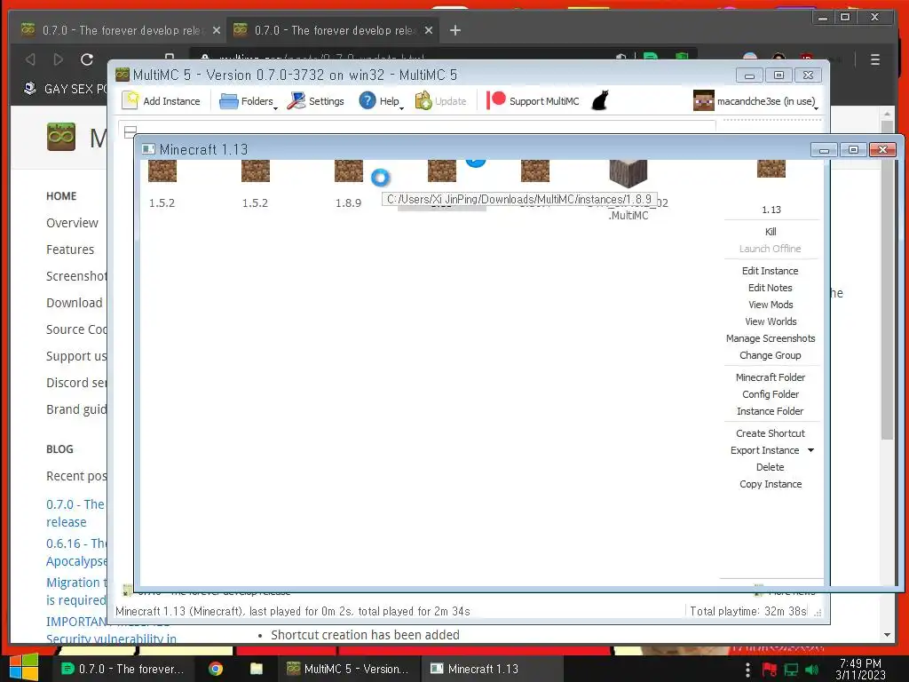The image size is (909, 682).
Task: Kill the running 1.13 instance
Action: tap(771, 232)
